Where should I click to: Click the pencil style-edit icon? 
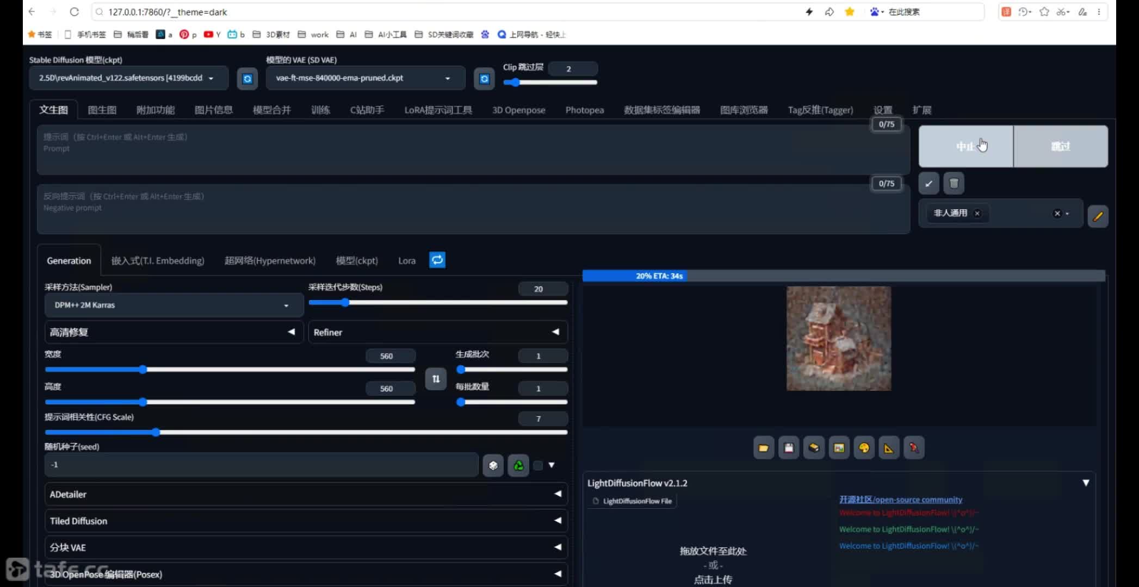[x=1098, y=216]
